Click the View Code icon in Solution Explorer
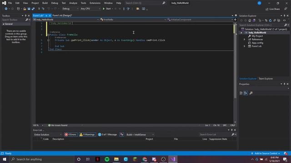291x163 pixels. point(284,20)
